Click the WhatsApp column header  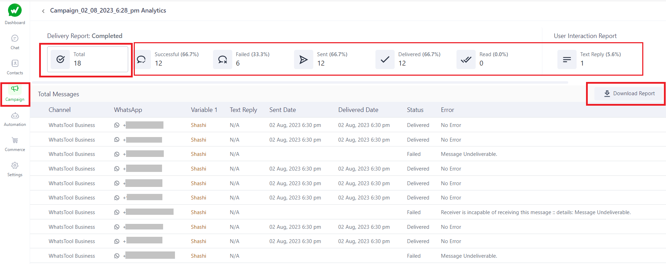point(128,110)
